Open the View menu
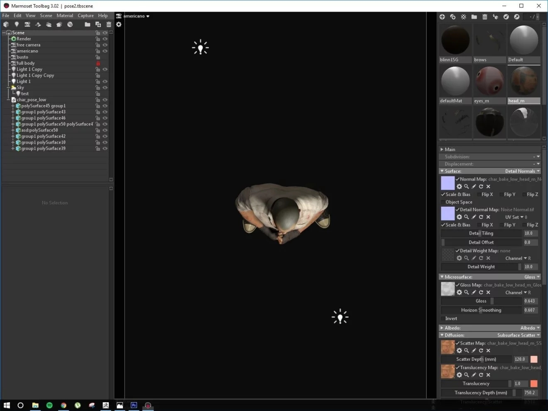This screenshot has width=548, height=411. coord(31,16)
